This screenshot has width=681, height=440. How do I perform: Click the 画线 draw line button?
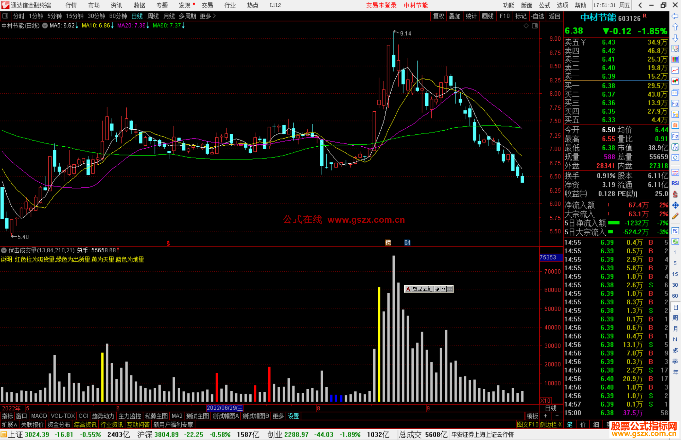pos(488,16)
